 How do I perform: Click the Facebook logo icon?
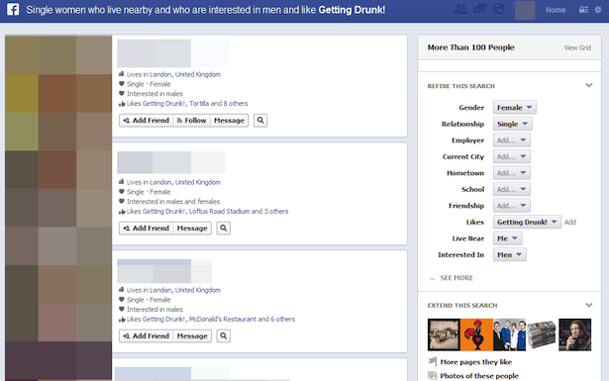[13, 9]
